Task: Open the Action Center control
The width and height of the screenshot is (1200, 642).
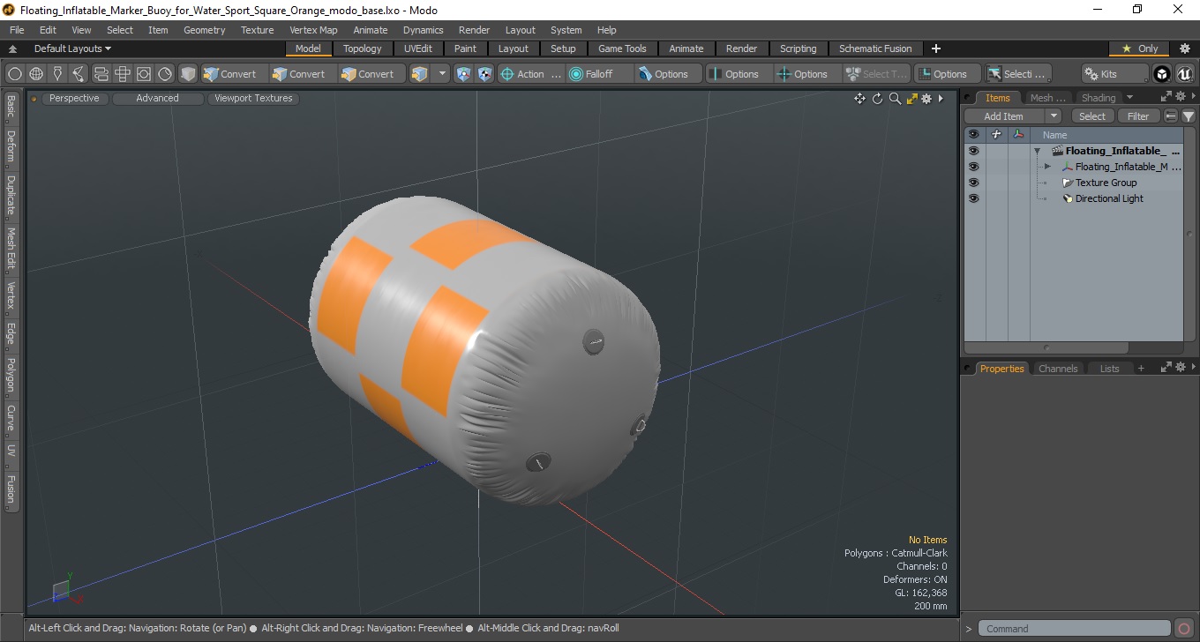Action: [531, 74]
